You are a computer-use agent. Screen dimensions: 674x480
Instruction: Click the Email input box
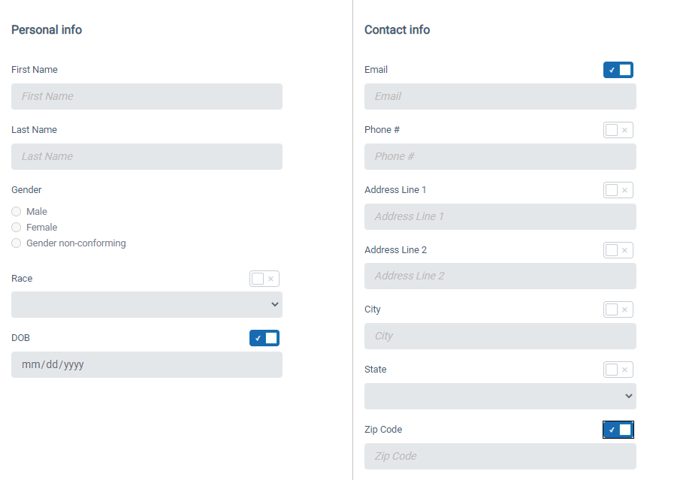pyautogui.click(x=500, y=96)
